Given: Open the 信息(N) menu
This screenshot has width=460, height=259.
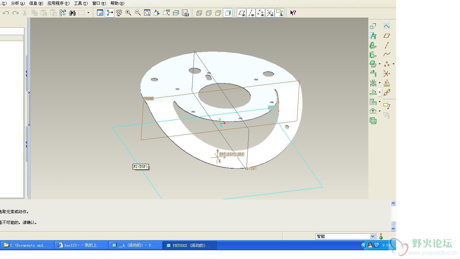Looking at the screenshot, I should pos(36,3).
